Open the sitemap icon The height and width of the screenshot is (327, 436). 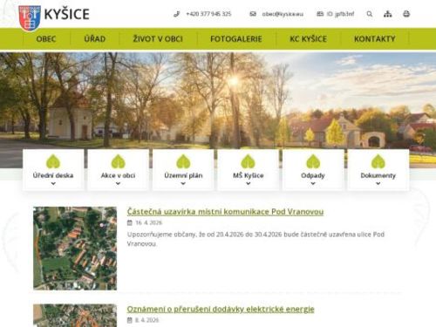388,14
